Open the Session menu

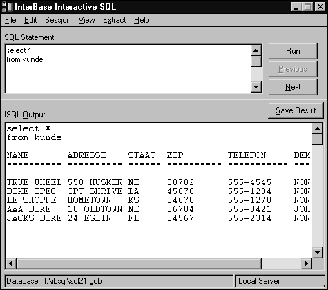58,20
